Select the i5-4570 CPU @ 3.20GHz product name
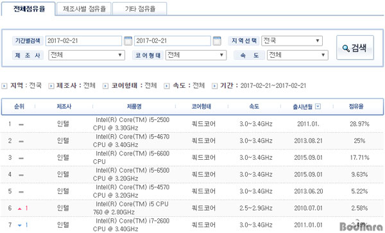385x233 pixels. (132, 191)
